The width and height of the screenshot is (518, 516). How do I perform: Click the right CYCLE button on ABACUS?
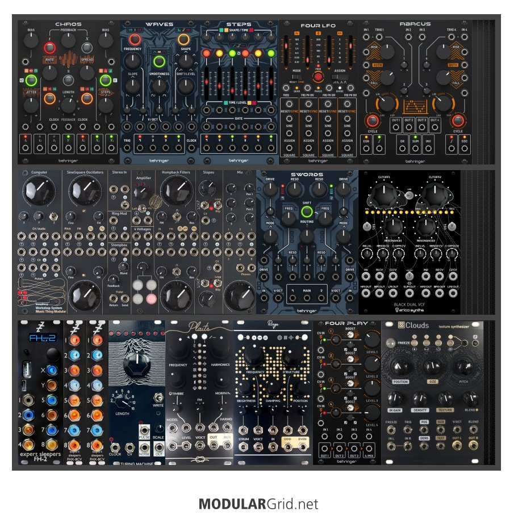coord(458,121)
